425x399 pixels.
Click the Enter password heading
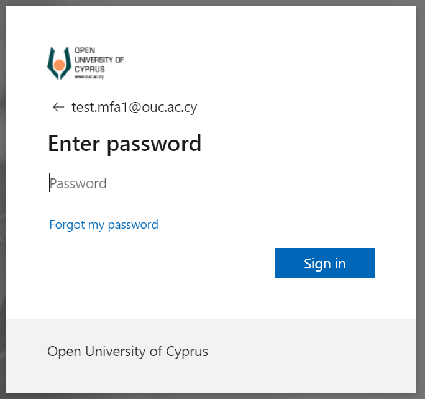124,144
